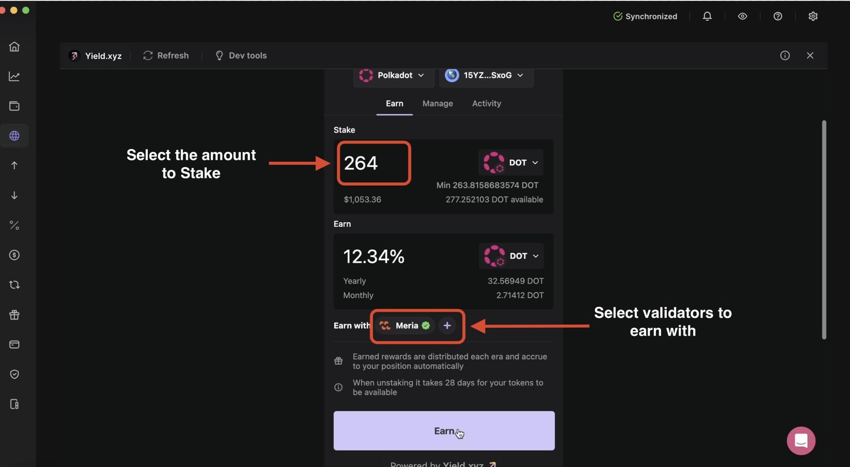Open the Swap arrows icon in sidebar
This screenshot has width=850, height=467.
click(x=14, y=285)
